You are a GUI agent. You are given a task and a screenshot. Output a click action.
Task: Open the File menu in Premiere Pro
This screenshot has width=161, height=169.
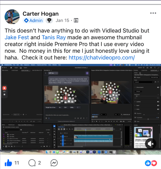[14, 65]
